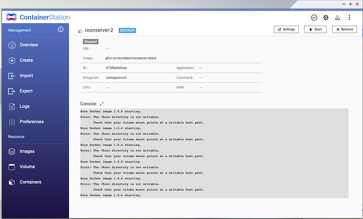Click the Create plus icon
The image size is (363, 219).
(x=12, y=61)
